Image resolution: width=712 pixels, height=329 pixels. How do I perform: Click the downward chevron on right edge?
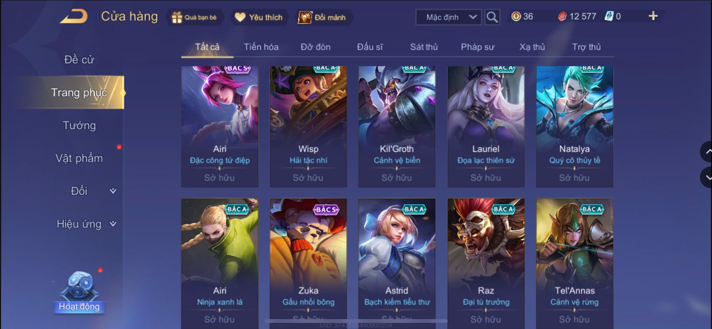(706, 177)
